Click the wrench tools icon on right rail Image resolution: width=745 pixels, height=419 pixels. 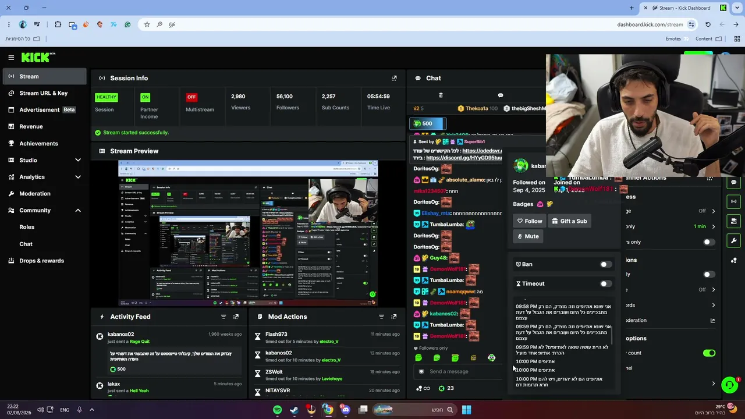pyautogui.click(x=734, y=241)
